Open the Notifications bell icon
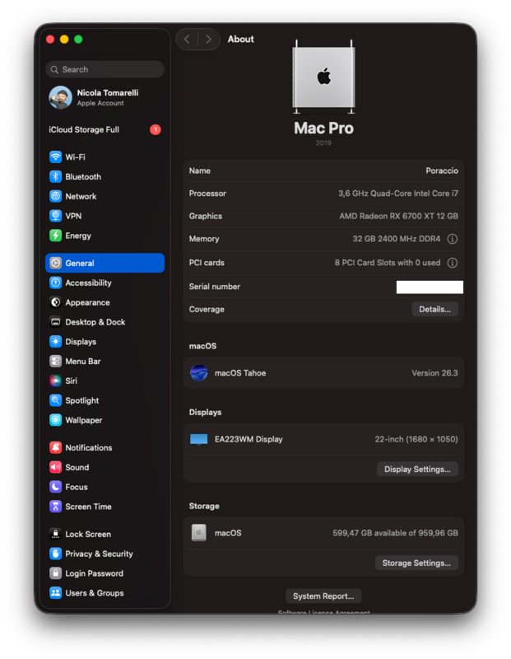Viewport: 511px width, 659px height. point(55,447)
